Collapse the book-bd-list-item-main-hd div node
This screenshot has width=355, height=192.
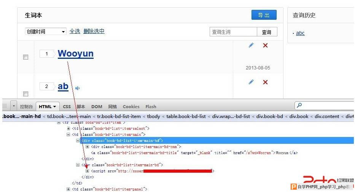[78, 140]
